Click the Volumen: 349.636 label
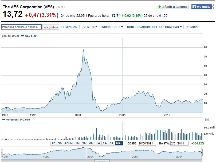216x162 pixels. [18, 120]
